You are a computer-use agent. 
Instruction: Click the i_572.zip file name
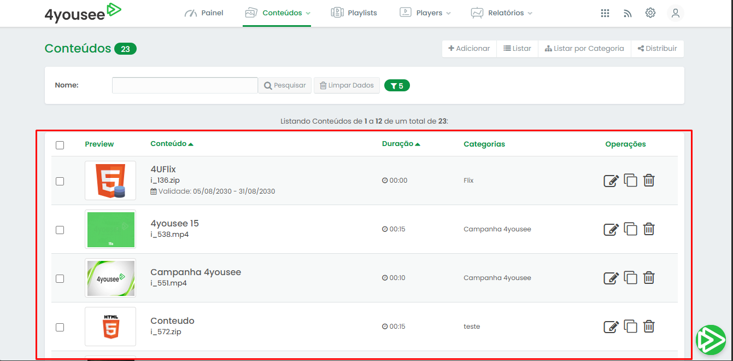point(166,332)
